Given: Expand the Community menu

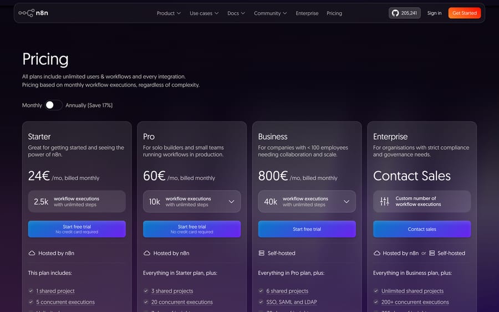Looking at the screenshot, I should pos(270,13).
